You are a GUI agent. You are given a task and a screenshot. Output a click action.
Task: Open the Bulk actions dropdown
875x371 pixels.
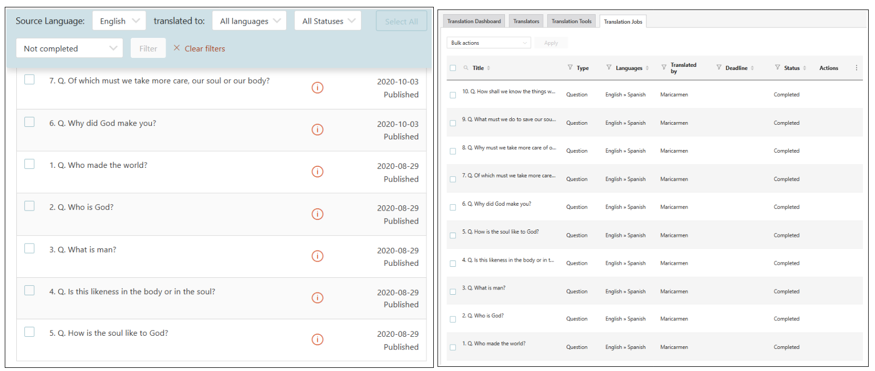489,43
